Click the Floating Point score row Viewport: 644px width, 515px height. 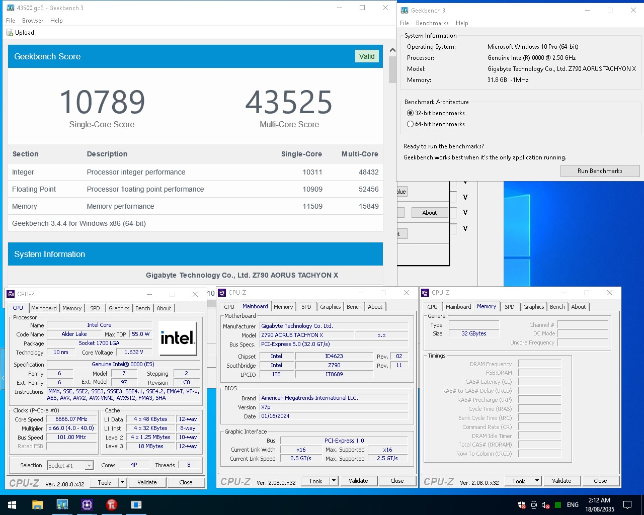[195, 189]
